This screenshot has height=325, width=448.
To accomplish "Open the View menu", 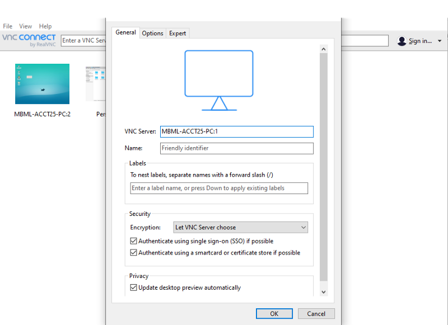I will [x=25, y=26].
